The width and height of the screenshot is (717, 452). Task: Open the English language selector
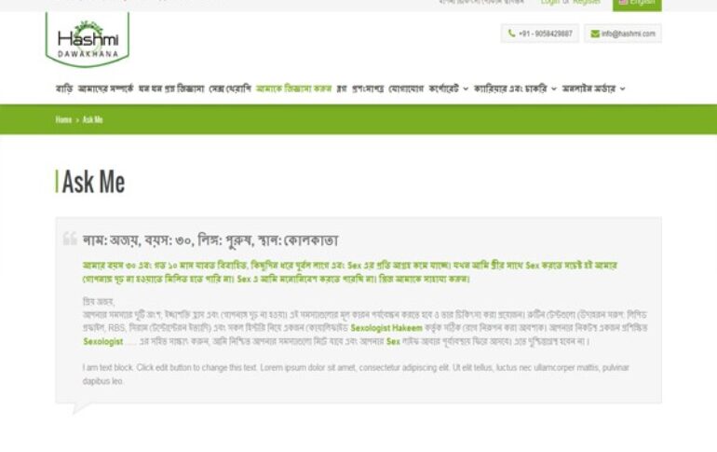[637, 4]
